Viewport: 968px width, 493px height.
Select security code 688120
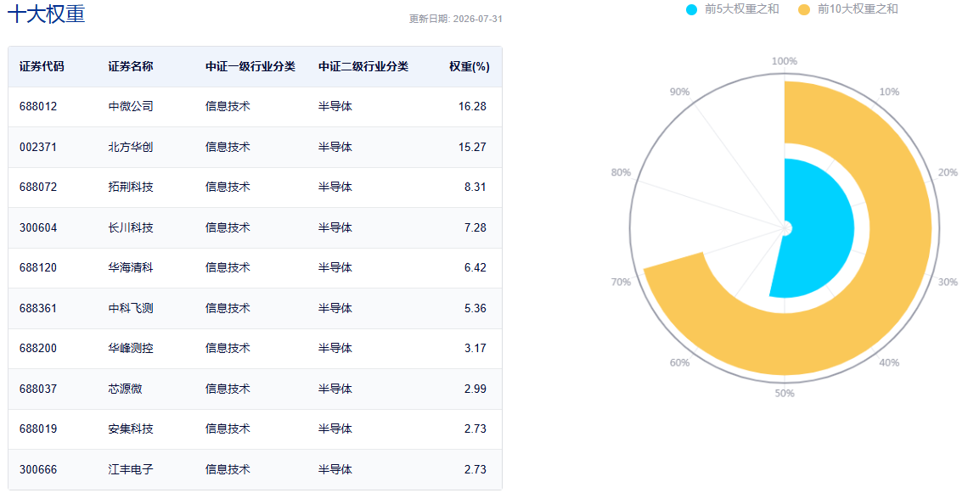coord(38,268)
